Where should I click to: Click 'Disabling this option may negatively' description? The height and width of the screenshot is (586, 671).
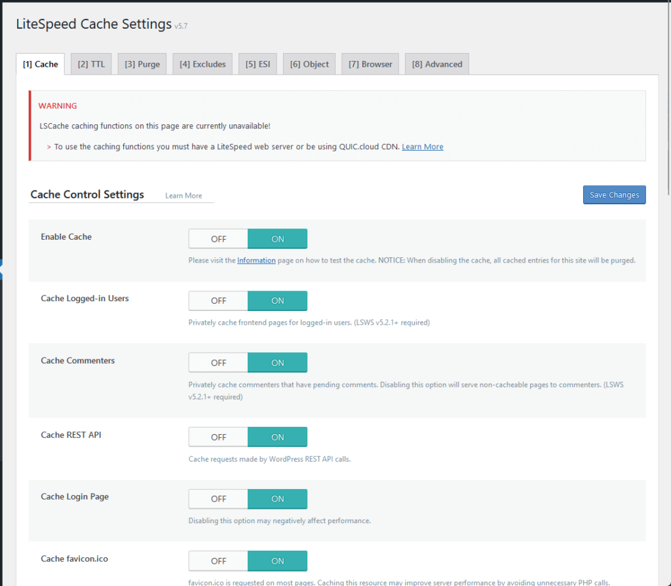point(279,521)
